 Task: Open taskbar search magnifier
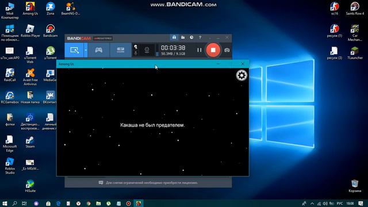click(x=14, y=203)
